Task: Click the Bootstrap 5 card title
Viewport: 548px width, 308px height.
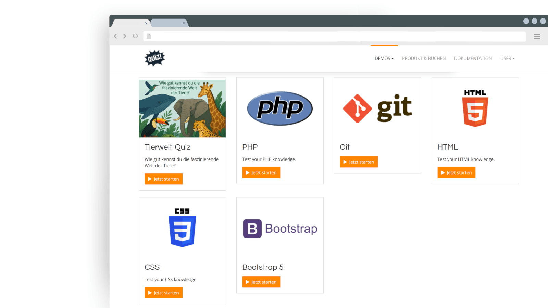Action: coord(263,267)
